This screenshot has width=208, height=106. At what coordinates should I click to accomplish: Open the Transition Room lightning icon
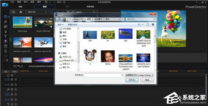(x=5, y=41)
